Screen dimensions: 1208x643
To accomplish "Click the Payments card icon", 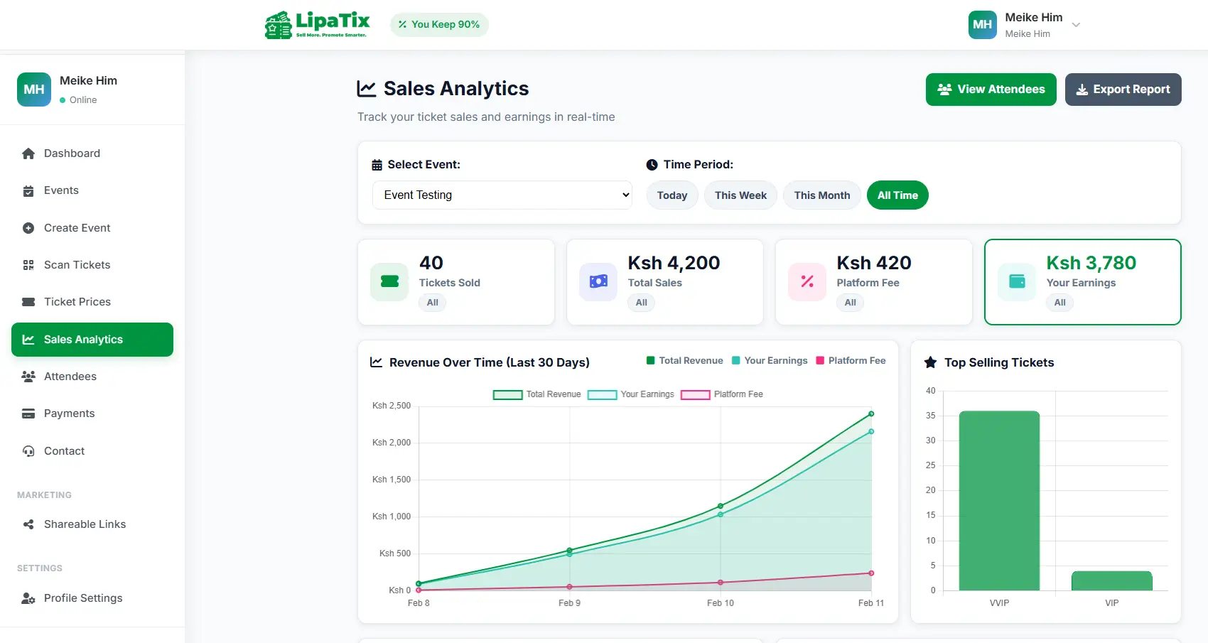I will click(x=28, y=414).
